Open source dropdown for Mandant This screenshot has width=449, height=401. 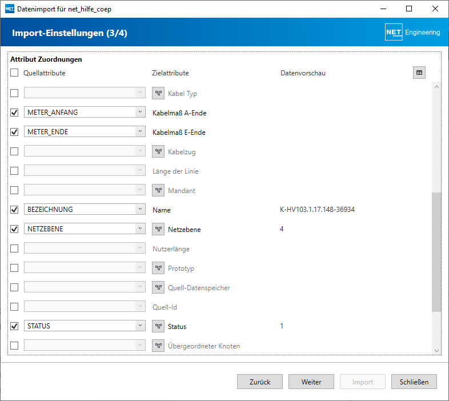[x=85, y=190]
